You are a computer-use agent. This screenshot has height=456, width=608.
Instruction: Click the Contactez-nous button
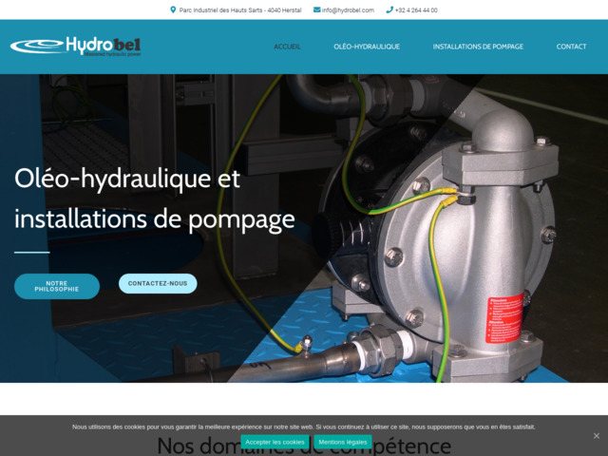tap(158, 283)
